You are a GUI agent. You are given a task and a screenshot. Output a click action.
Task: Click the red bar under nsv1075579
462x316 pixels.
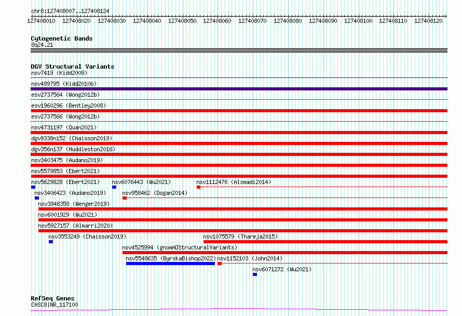pos(325,242)
